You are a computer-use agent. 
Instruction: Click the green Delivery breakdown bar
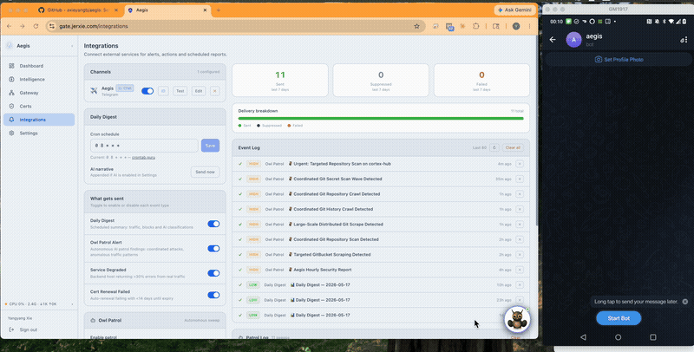[381, 119]
